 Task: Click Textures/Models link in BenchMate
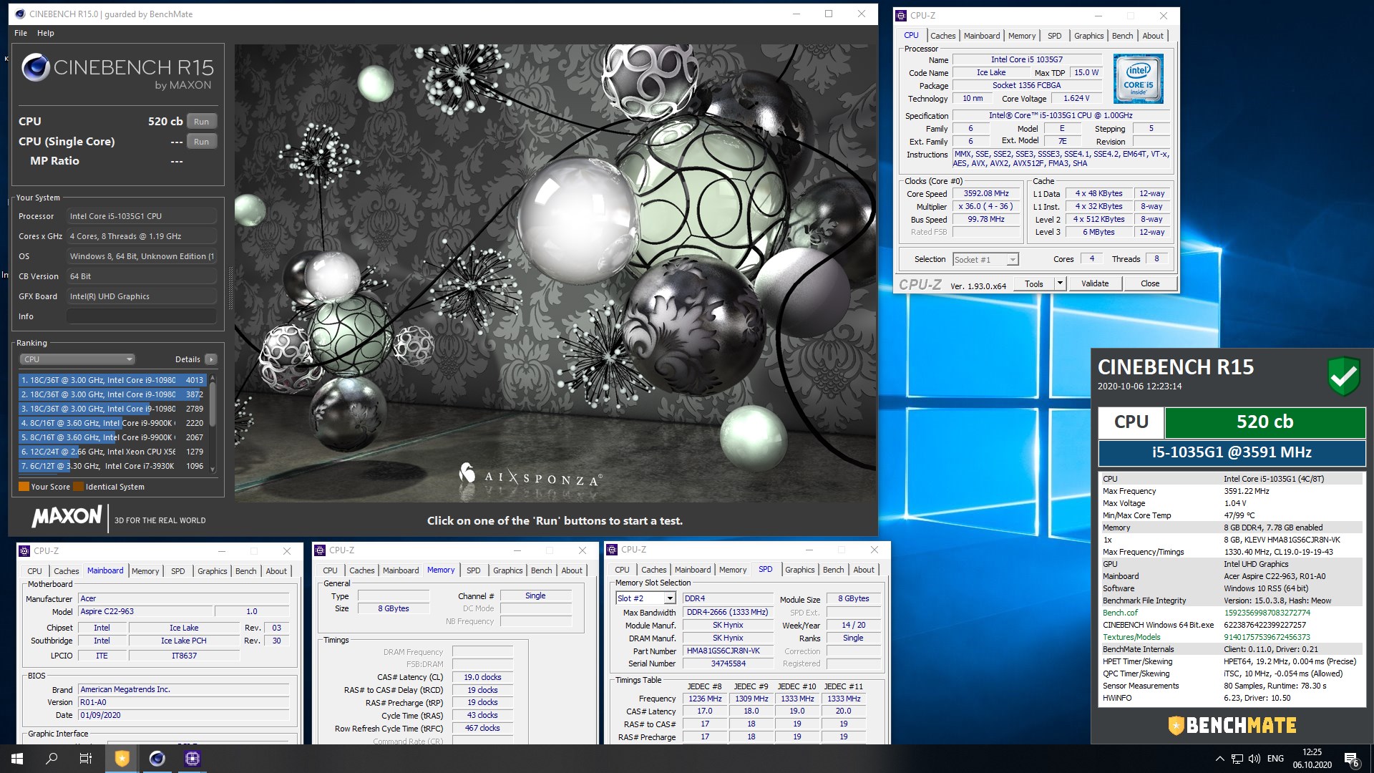(x=1131, y=637)
